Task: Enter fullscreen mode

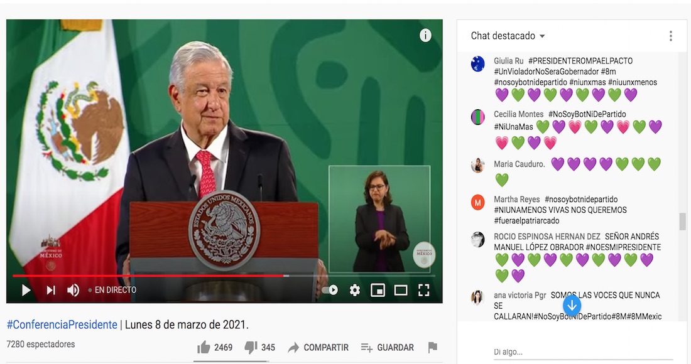Action: [423, 290]
